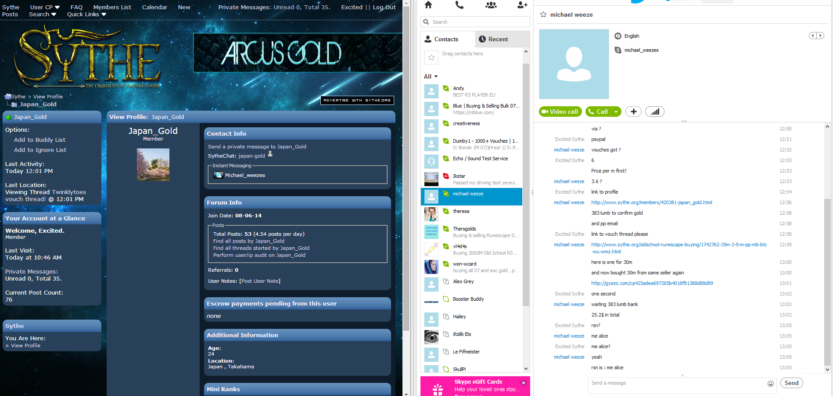This screenshot has height=396, width=833.
Task: Click the Skype name icon beside michael_weezes
Action: (x=618, y=50)
